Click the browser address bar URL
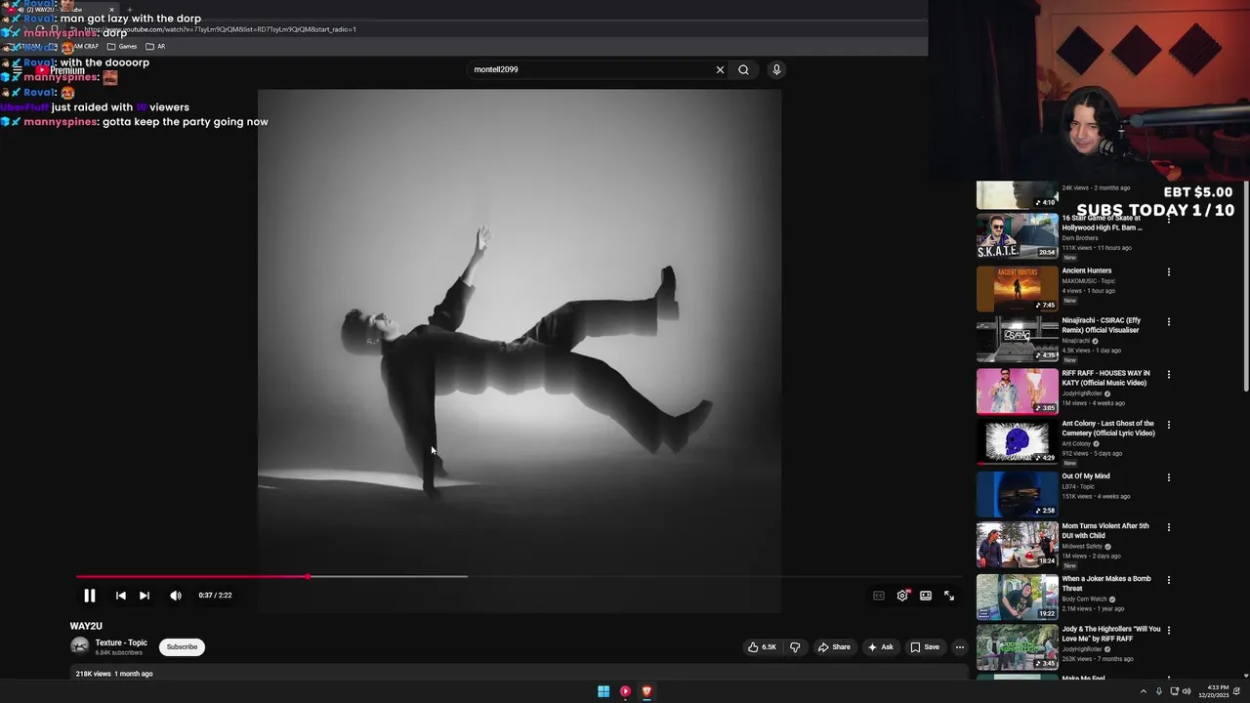The image size is (1250, 703). pos(220,29)
